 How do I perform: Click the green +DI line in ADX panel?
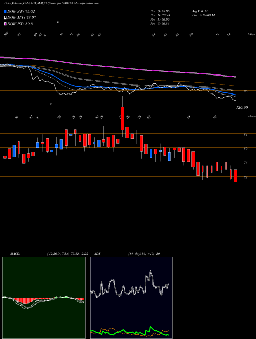coord(130,331)
